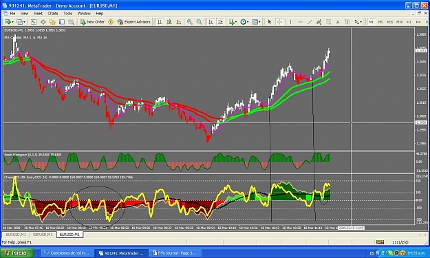
Task: Toggle the Terminal window icon
Action: pyautogui.click(x=62, y=22)
